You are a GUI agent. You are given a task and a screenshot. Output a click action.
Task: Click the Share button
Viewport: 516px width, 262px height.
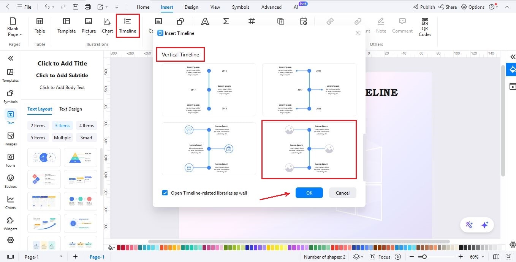coord(448,7)
